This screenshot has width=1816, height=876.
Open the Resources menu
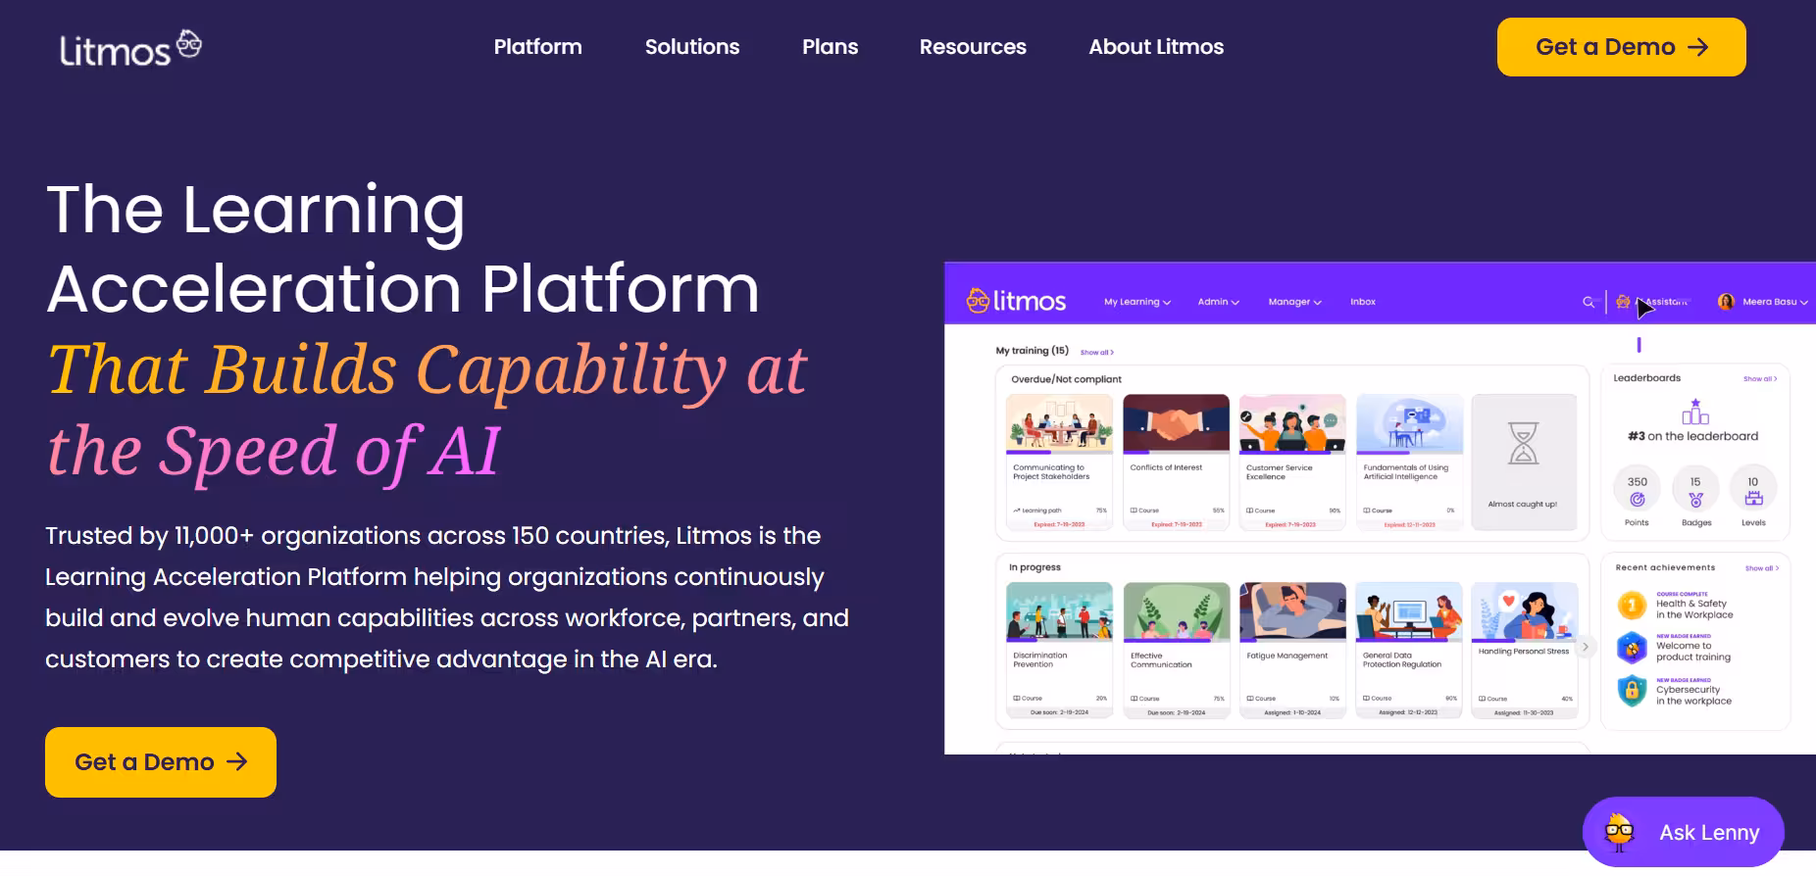973,47
